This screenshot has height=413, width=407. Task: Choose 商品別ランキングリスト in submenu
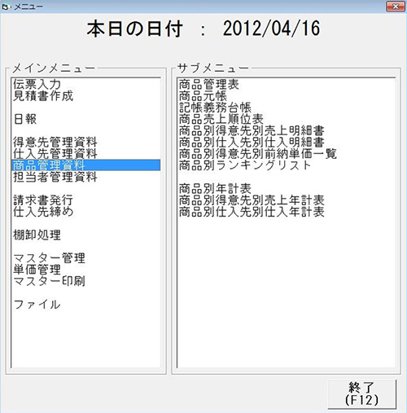click(x=287, y=165)
